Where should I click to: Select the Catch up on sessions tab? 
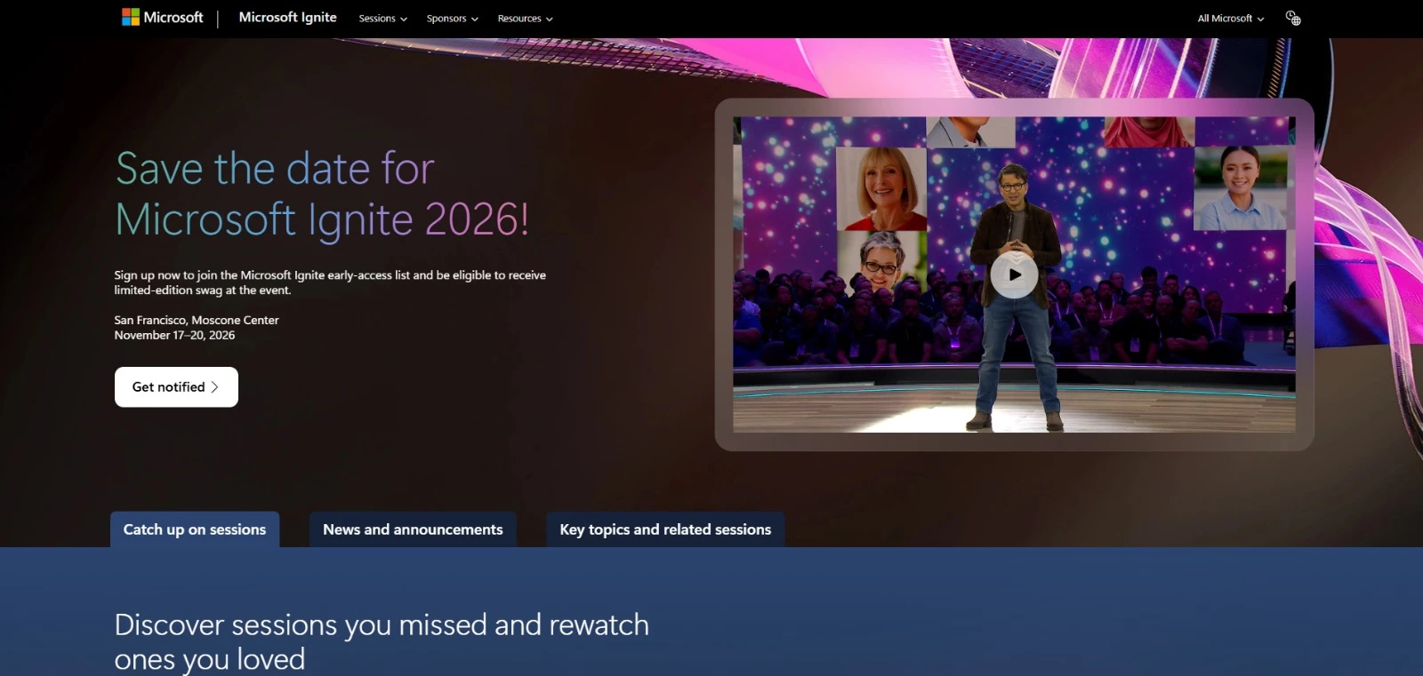[195, 529]
